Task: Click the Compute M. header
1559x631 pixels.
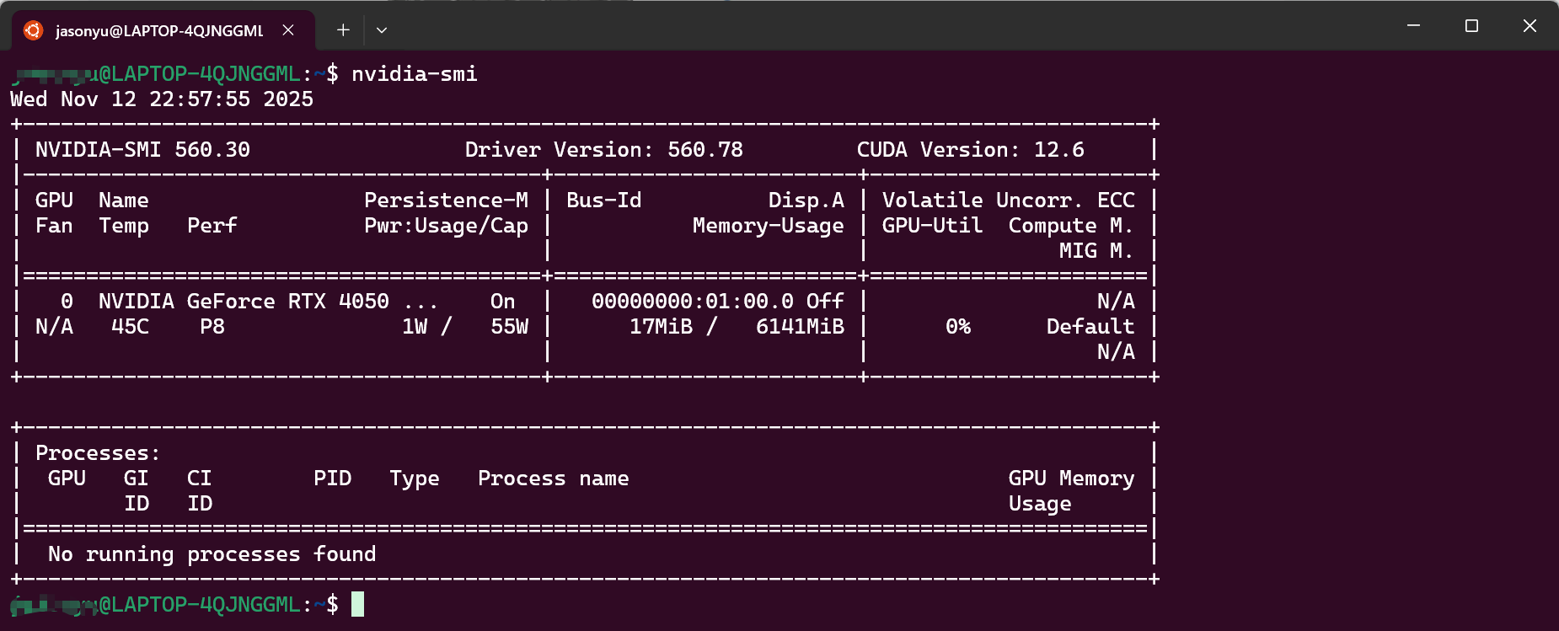Action: 1071,226
